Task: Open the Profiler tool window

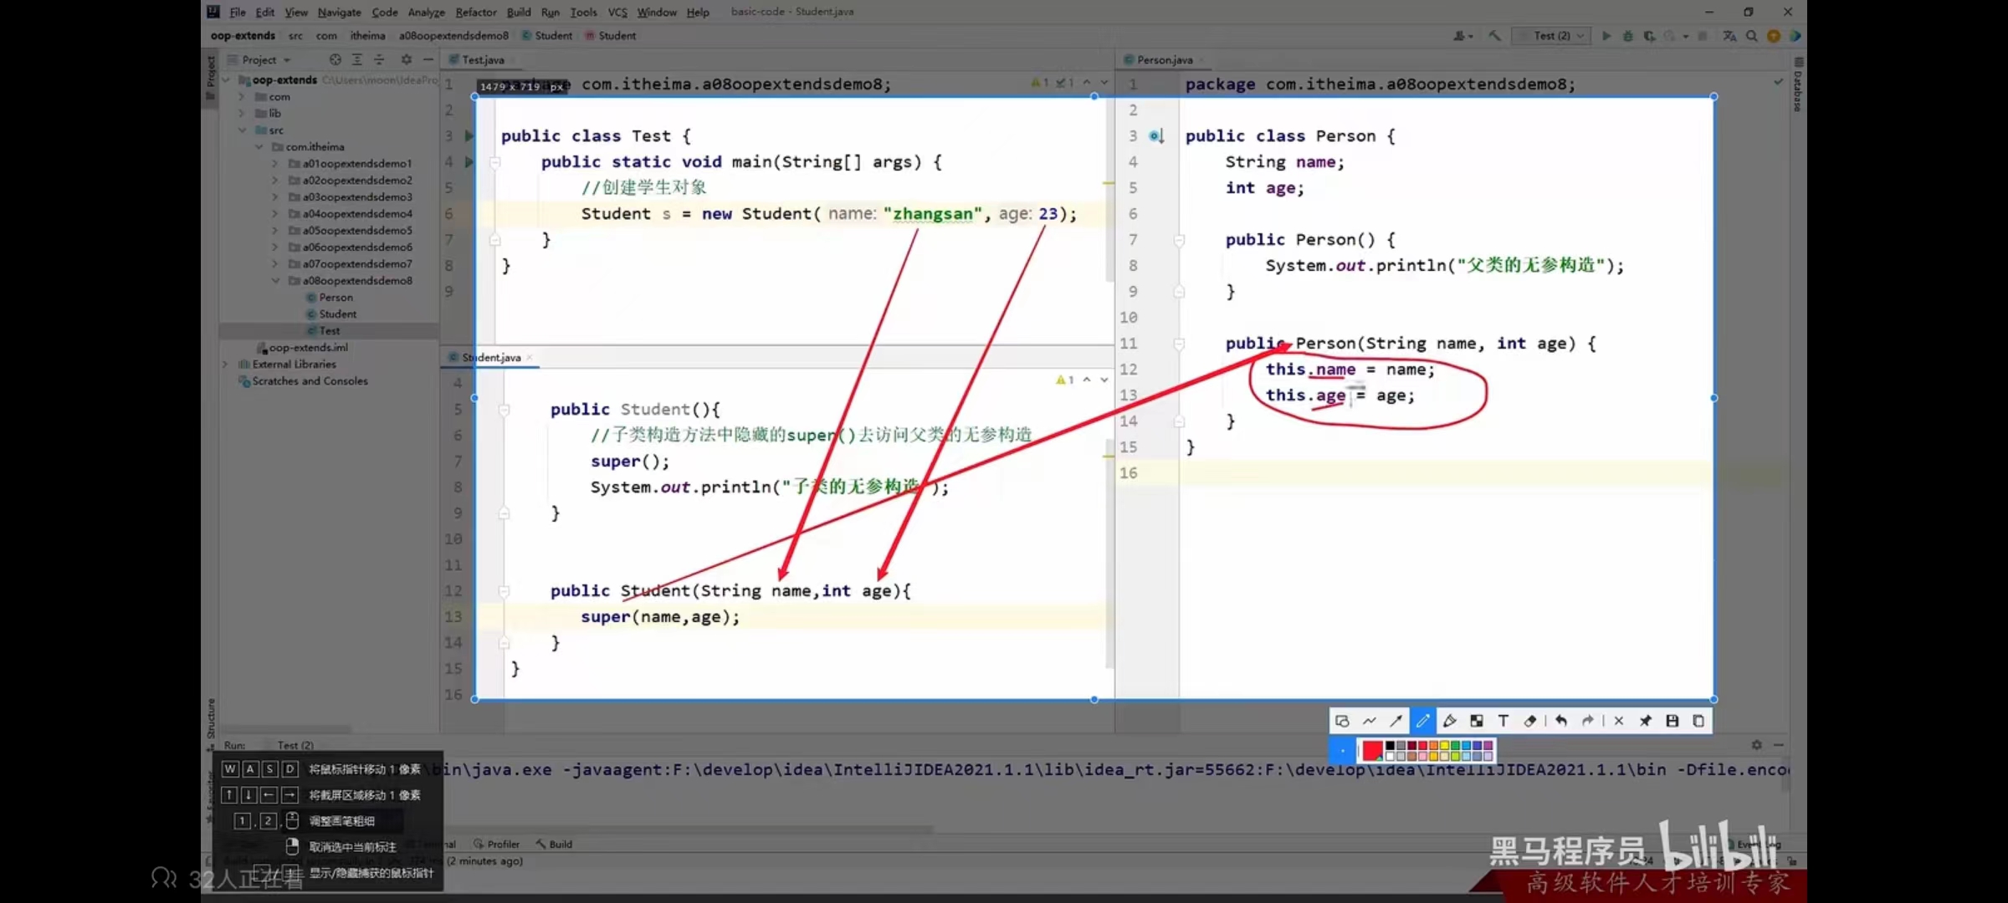Action: tap(502, 844)
